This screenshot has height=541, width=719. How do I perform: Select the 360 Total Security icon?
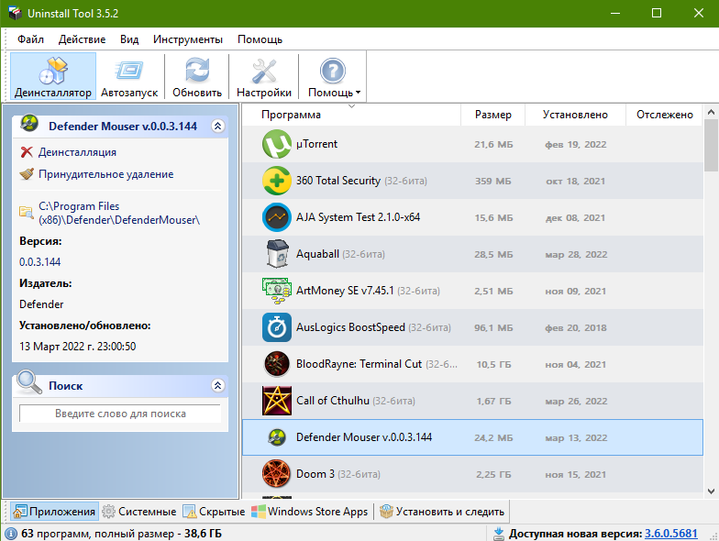[x=277, y=181]
